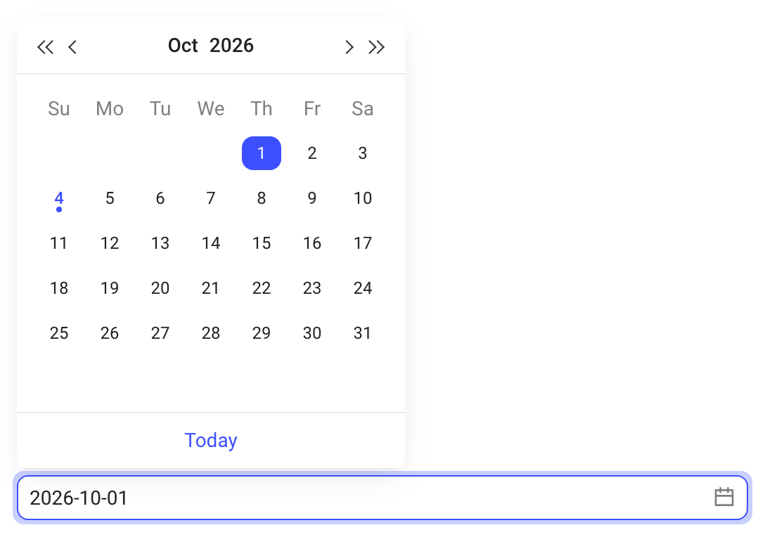The image size is (765, 537).
Task: Click the date input showing 2026-10-01
Action: pos(382,498)
